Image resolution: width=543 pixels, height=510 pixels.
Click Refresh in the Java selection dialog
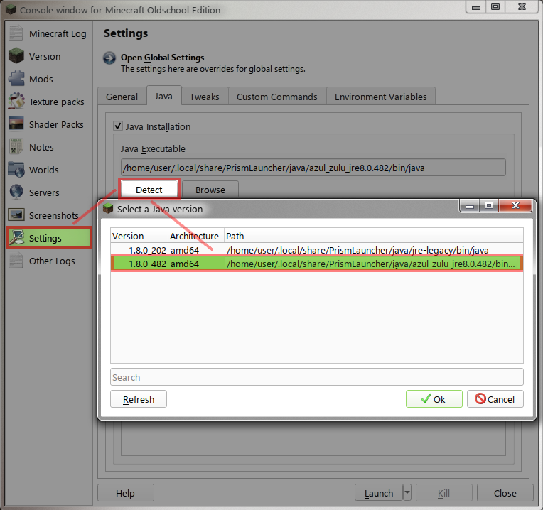coord(139,399)
